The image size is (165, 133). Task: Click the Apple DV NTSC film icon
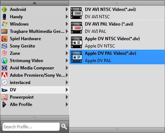(x=77, y=43)
